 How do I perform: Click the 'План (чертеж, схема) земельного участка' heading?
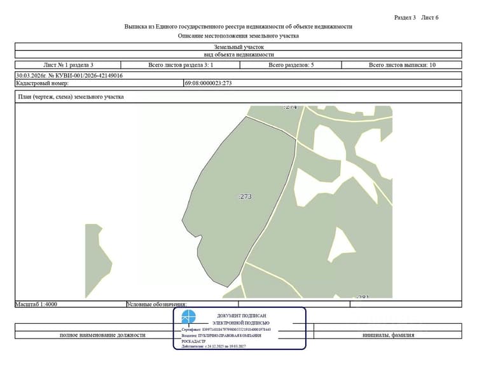click(71, 97)
